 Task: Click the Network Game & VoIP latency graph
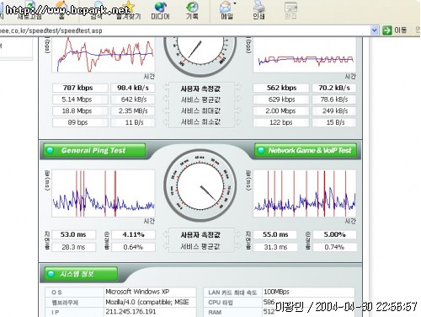(305, 193)
